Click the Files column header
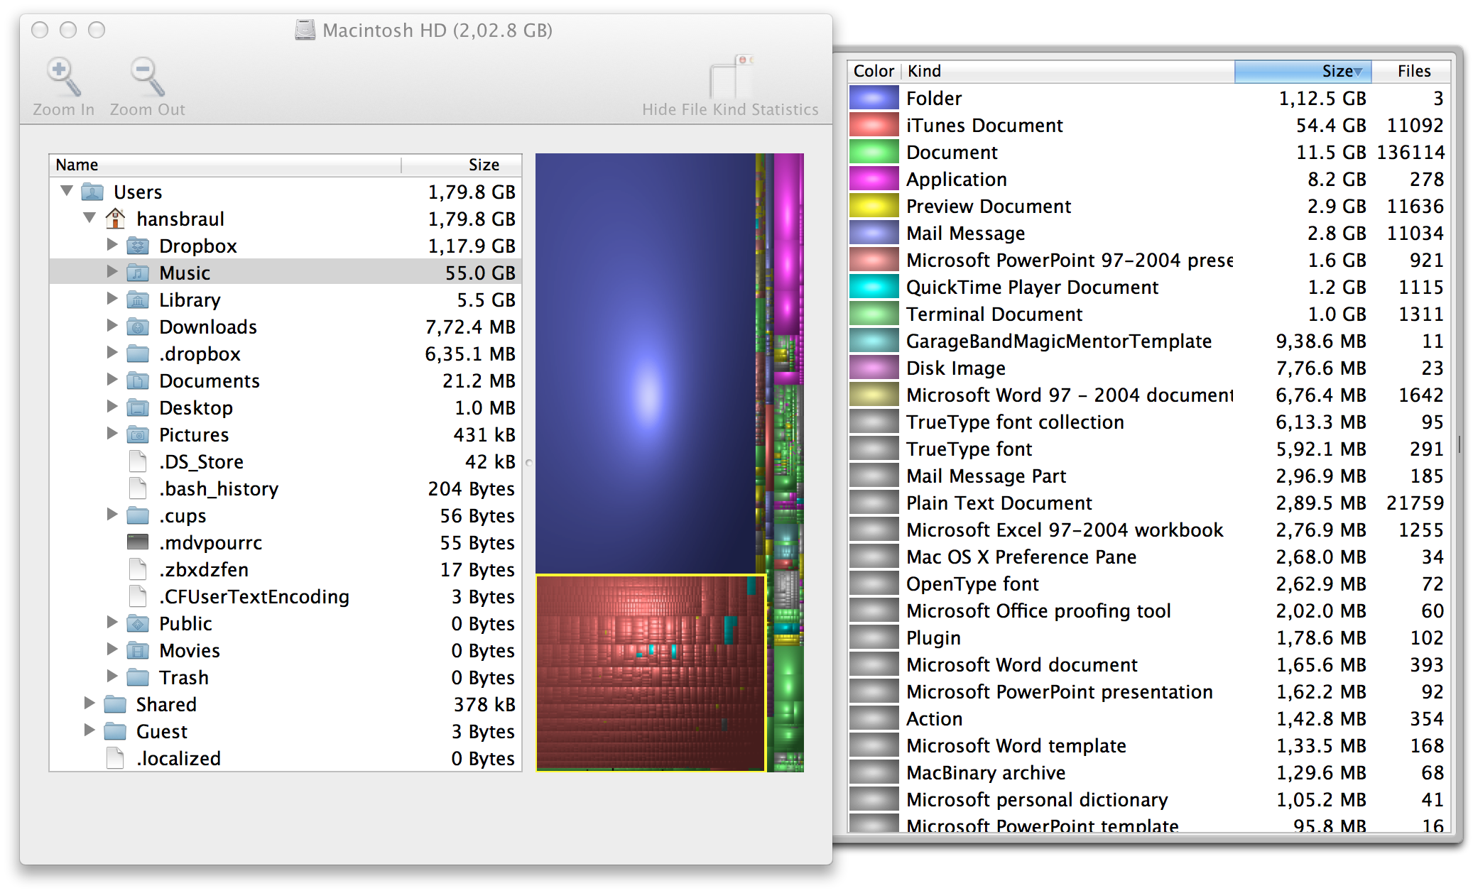Screen dimensions: 1473x893 [x=1413, y=71]
